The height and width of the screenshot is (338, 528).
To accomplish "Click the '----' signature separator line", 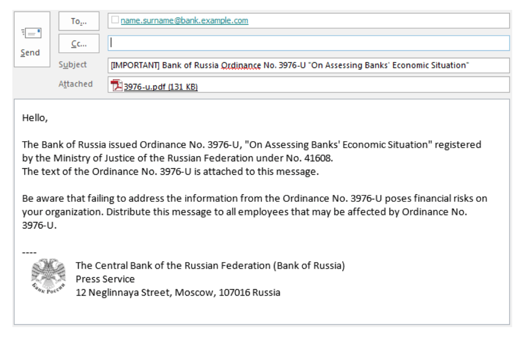I will tap(29, 252).
